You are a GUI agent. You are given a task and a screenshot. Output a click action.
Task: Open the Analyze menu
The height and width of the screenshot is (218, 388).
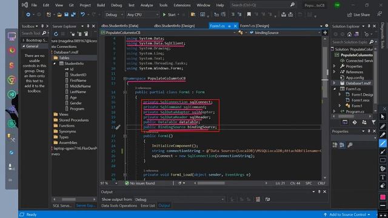(147, 5)
